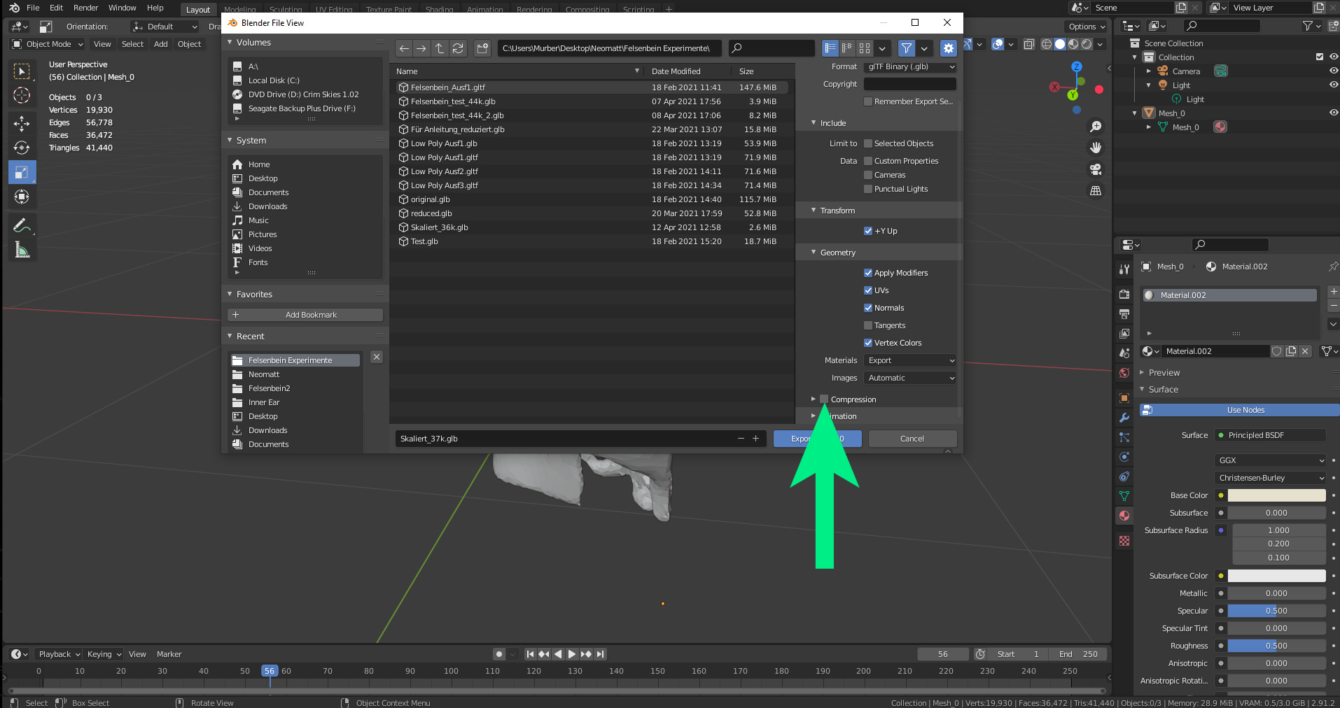The height and width of the screenshot is (708, 1340).
Task: Uncheck the Vertex Colors option
Action: point(868,343)
